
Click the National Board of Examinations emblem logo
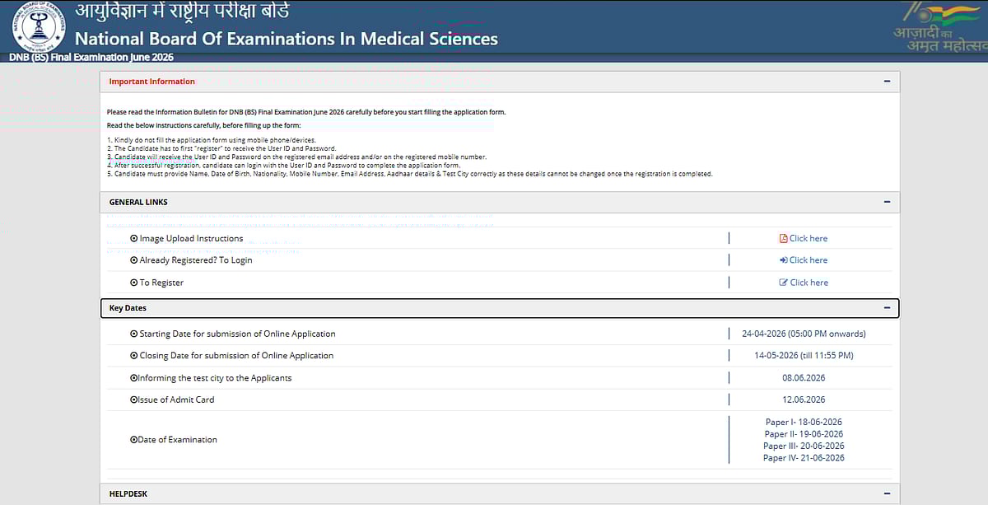pyautogui.click(x=38, y=29)
